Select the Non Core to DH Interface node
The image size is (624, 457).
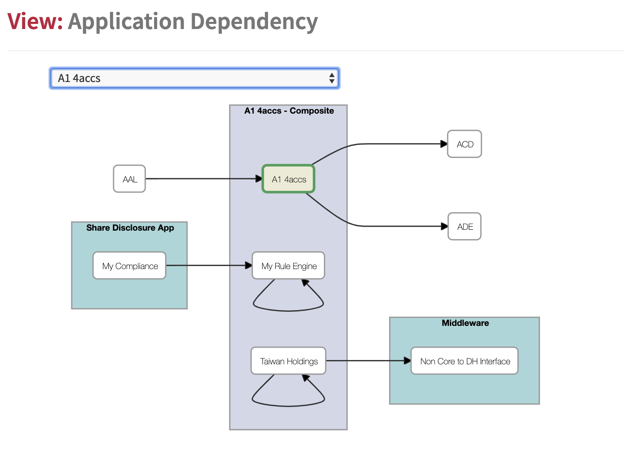(464, 361)
